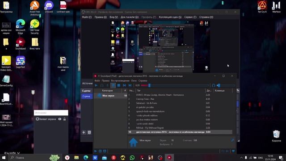The width and height of the screenshot is (286, 161).
Task: Open the Discord desktop icon
Action: click(49, 7)
